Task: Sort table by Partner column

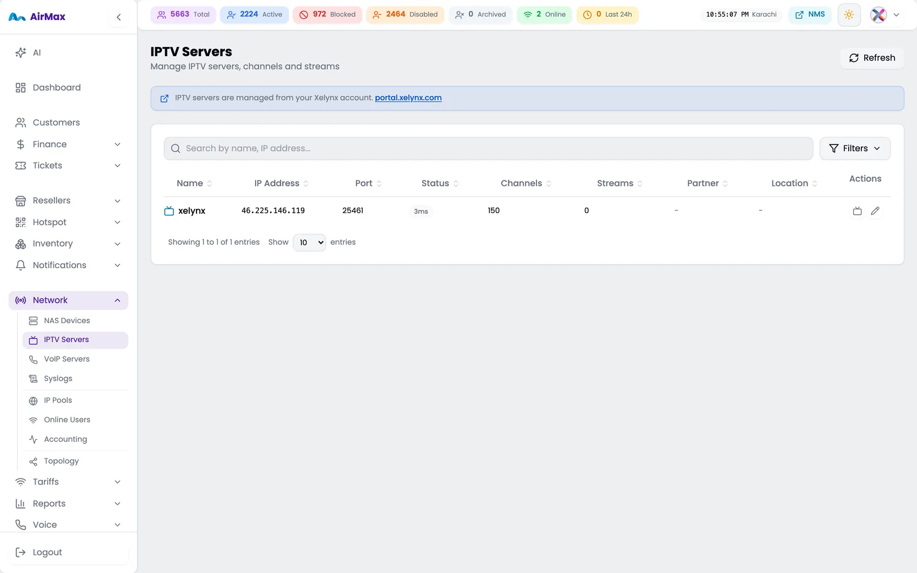Action: point(707,183)
